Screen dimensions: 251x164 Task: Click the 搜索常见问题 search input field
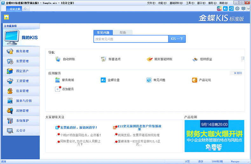click(x=131, y=39)
